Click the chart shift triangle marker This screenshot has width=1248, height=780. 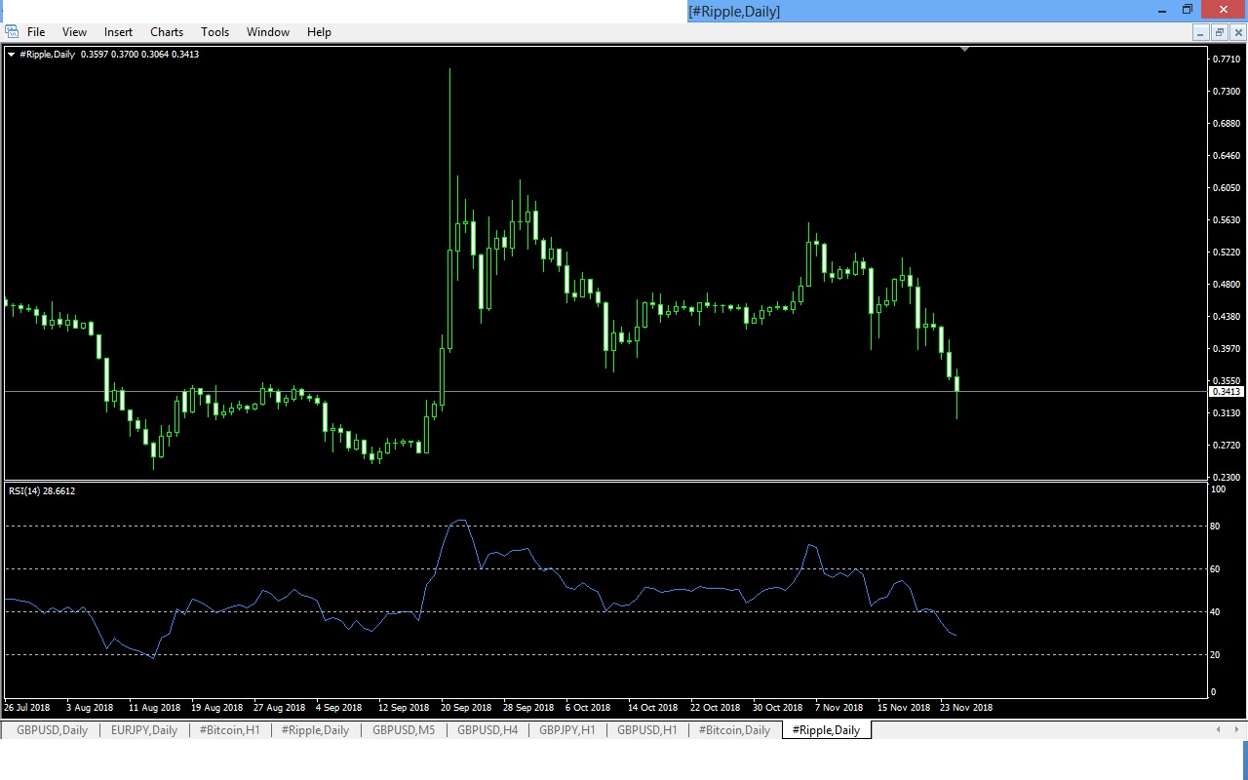point(964,49)
